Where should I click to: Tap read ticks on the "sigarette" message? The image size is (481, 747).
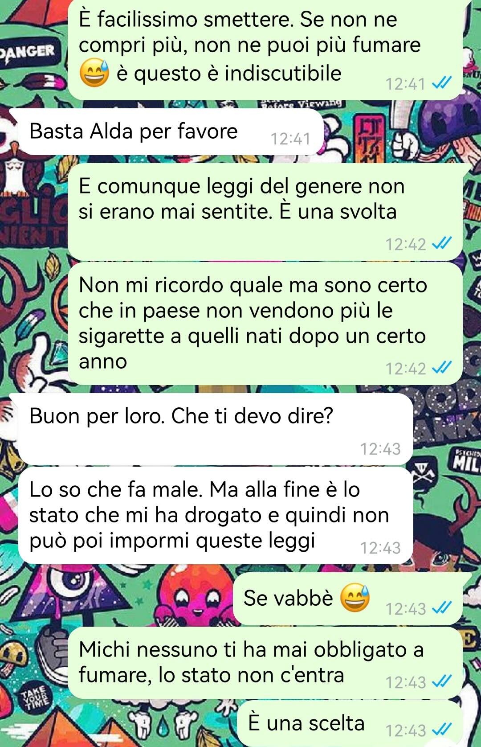[x=443, y=368]
